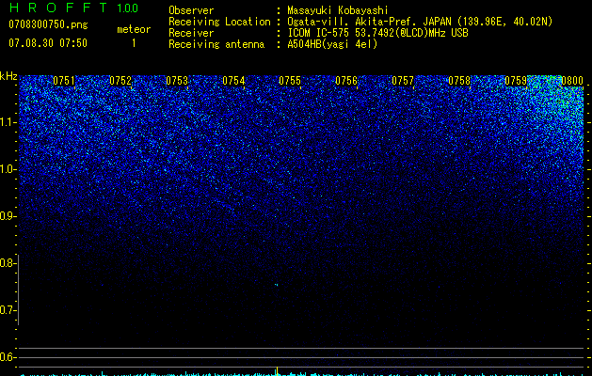Screen dimensions: 592x376
Task: Click the Receiving antenna label
Action: [216, 44]
